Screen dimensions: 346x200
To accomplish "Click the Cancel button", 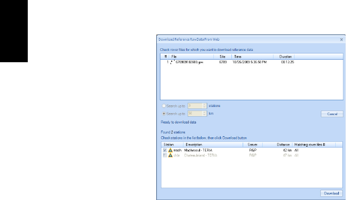I will [332, 114].
